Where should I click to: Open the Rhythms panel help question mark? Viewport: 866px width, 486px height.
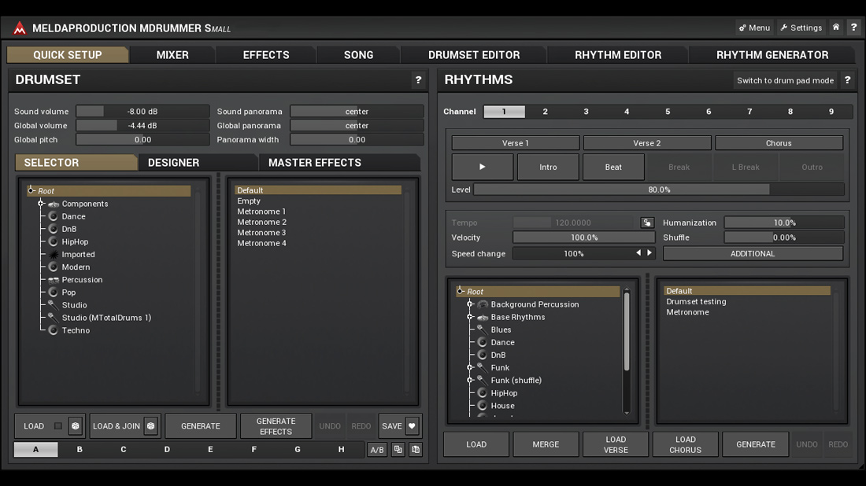(847, 80)
